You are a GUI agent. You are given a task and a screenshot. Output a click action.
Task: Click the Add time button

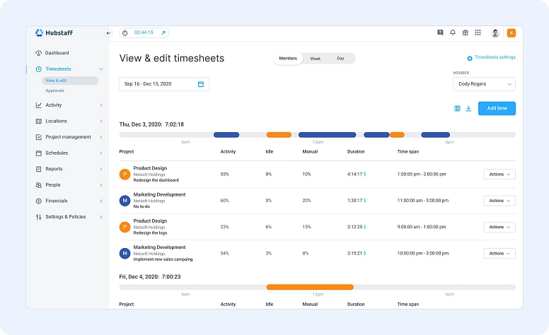pyautogui.click(x=497, y=108)
